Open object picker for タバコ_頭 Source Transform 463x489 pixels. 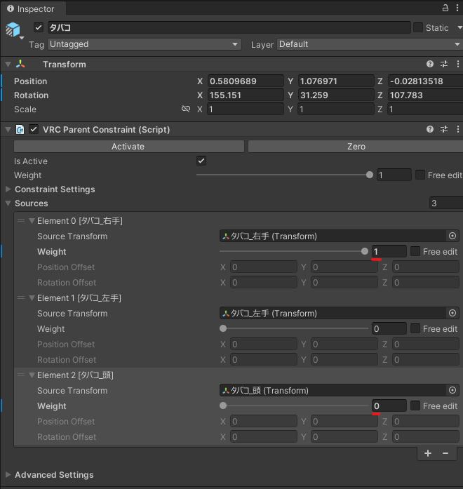[x=452, y=390]
